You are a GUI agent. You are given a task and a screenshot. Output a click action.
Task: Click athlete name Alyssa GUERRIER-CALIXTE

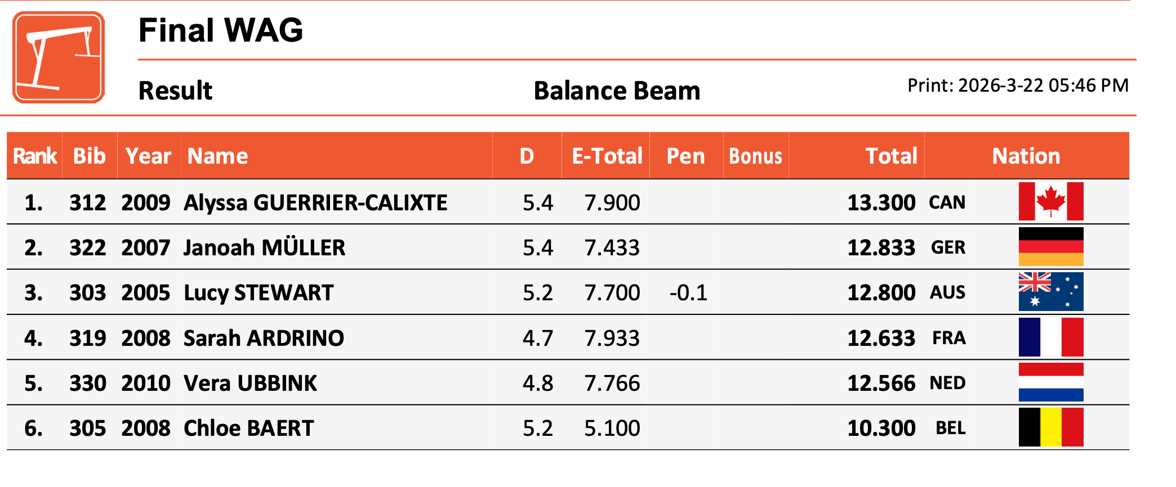315,202
